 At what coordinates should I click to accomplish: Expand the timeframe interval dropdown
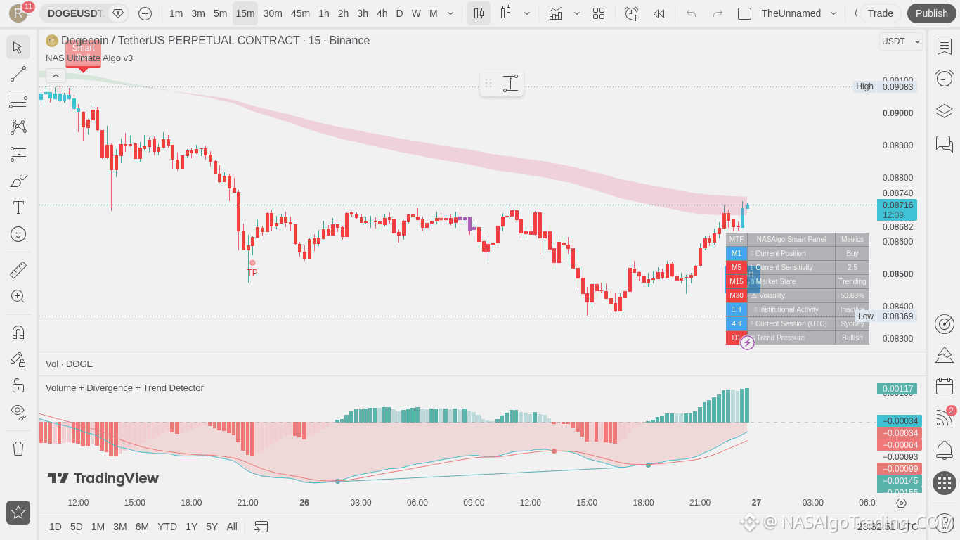click(x=450, y=13)
